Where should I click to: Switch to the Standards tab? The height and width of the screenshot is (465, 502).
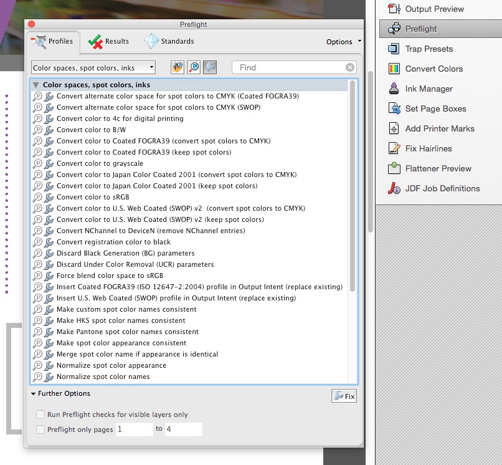tap(169, 41)
